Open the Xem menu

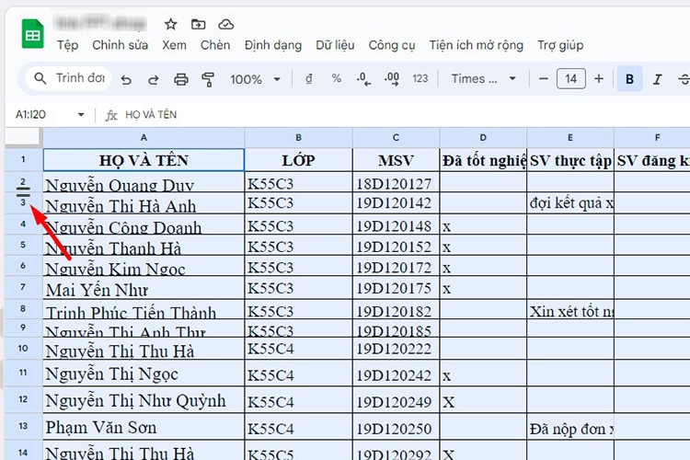click(x=174, y=45)
